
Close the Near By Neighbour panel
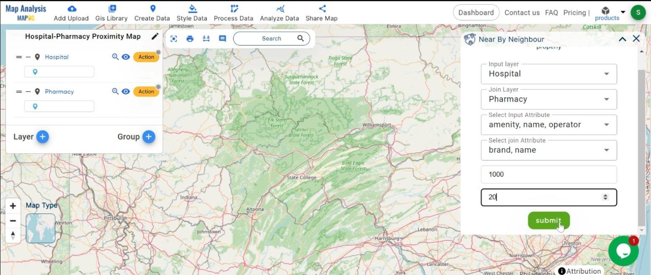(x=636, y=39)
